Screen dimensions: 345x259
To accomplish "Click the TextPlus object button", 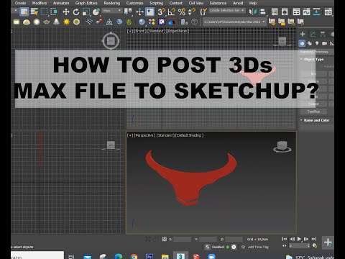I will coord(313,112).
